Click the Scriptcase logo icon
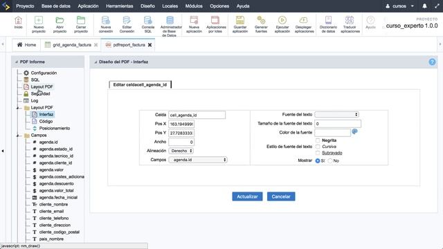 coord(6,6)
